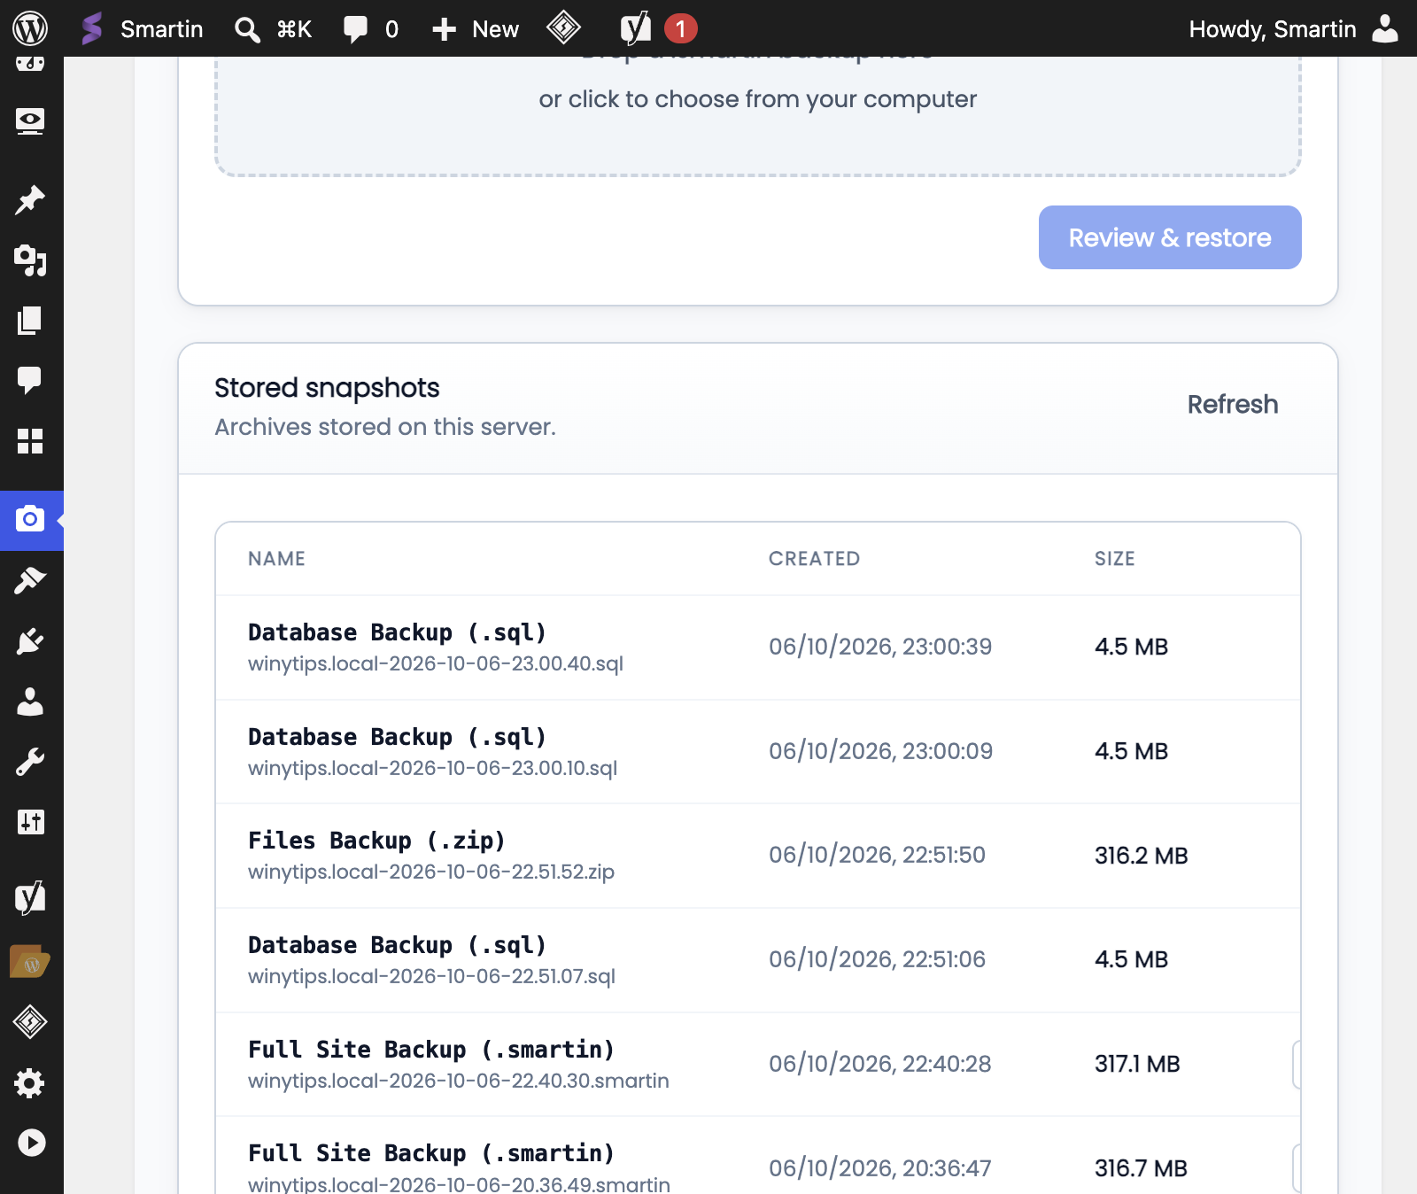Click the backup upload drop zone
The height and width of the screenshot is (1194, 1417).
pos(758,115)
